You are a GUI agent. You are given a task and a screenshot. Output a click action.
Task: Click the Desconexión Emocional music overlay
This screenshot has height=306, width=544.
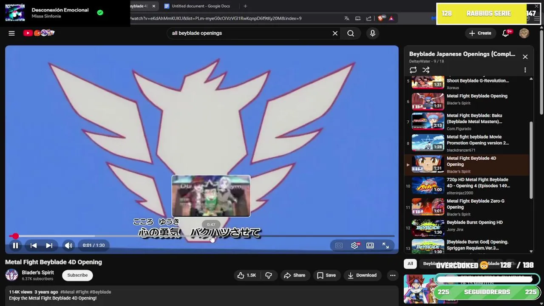(x=65, y=13)
